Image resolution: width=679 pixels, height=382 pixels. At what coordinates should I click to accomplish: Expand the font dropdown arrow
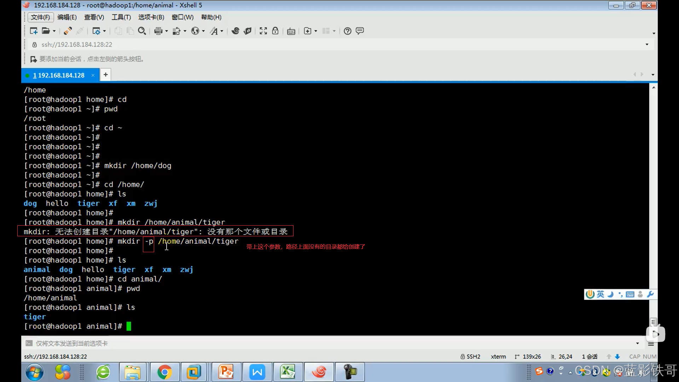click(222, 31)
